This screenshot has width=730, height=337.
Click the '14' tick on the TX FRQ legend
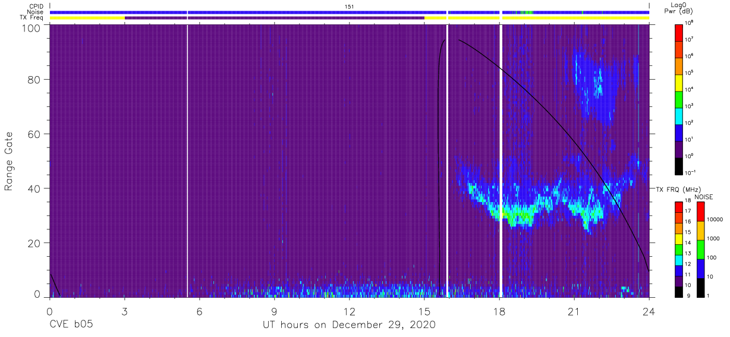(688, 243)
